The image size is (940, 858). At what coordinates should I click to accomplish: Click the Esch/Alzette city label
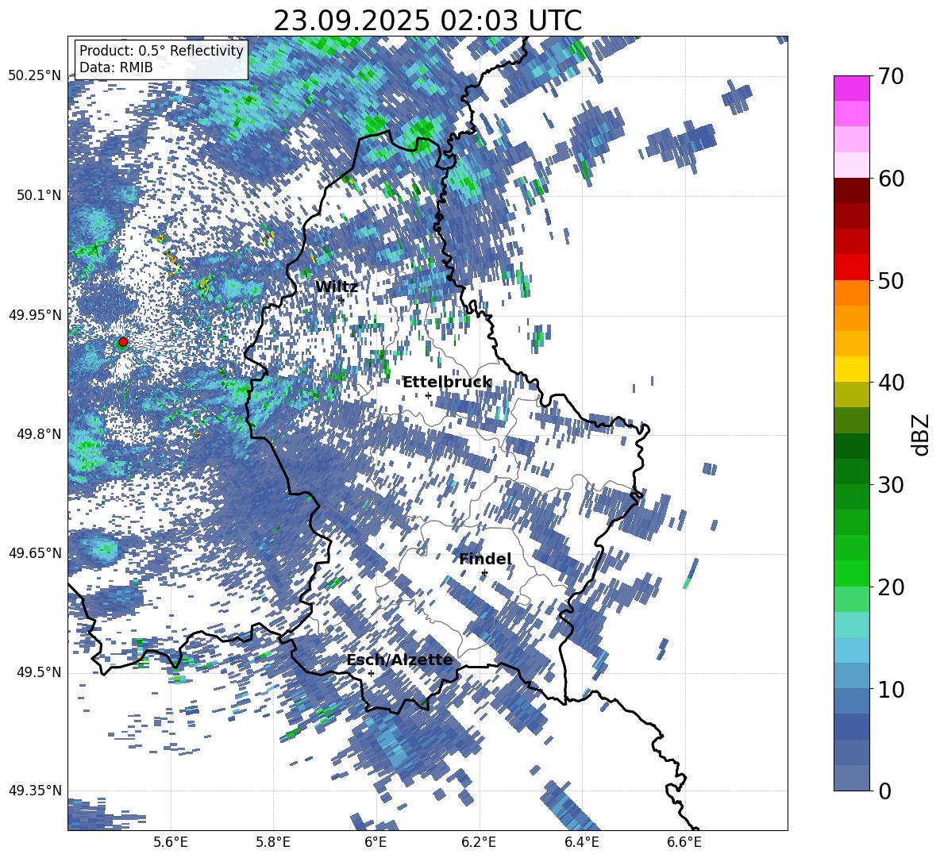point(399,660)
